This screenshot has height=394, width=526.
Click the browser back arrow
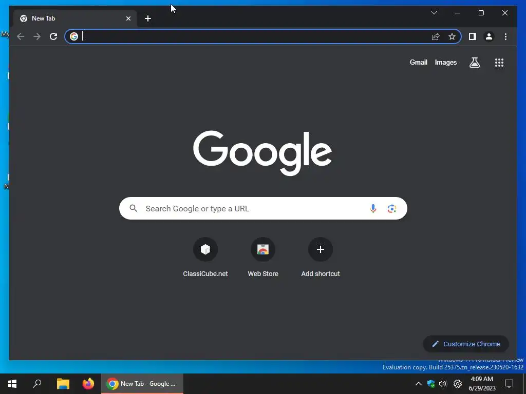click(21, 36)
